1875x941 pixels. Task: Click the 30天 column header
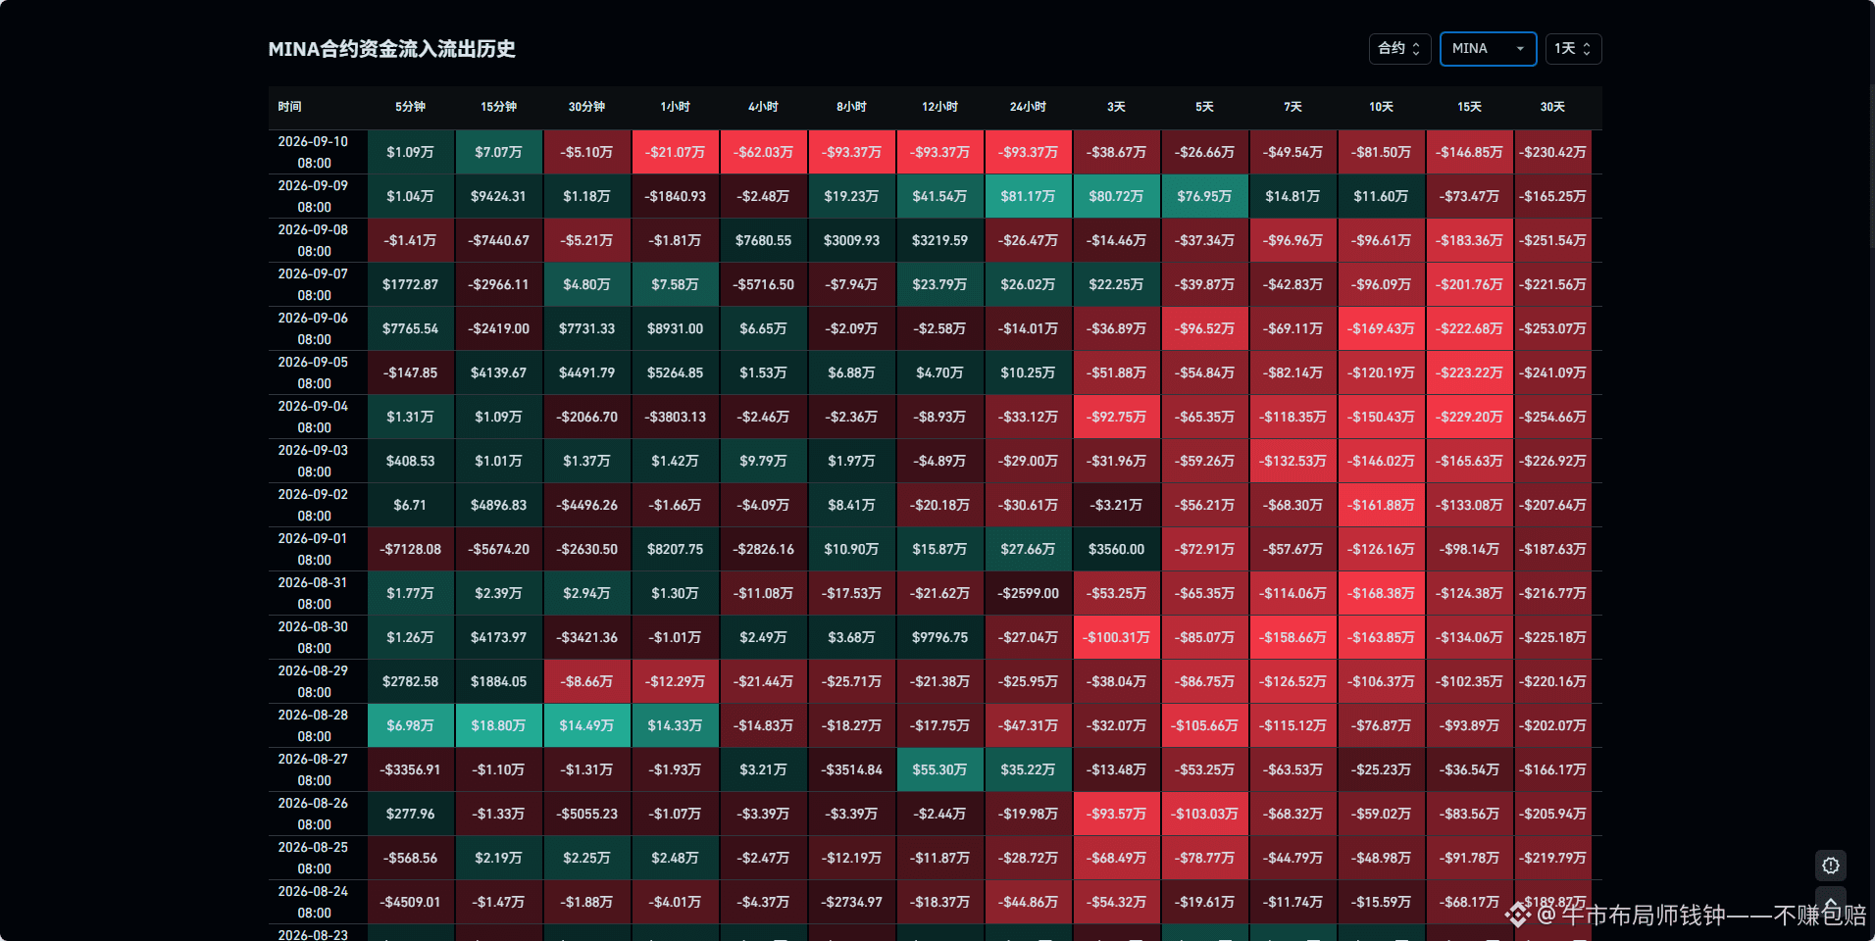pyautogui.click(x=1552, y=107)
